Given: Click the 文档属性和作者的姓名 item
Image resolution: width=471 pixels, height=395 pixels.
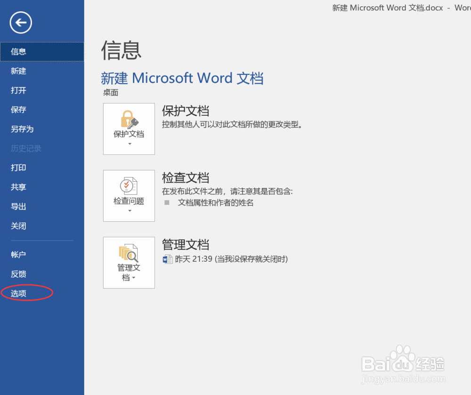Looking at the screenshot, I should (x=215, y=203).
